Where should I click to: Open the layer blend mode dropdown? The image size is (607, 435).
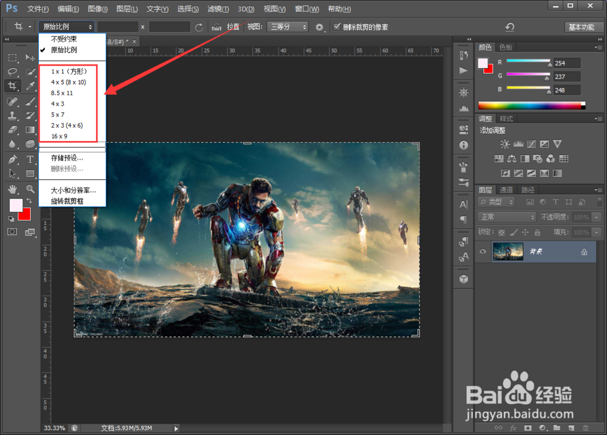pyautogui.click(x=507, y=217)
